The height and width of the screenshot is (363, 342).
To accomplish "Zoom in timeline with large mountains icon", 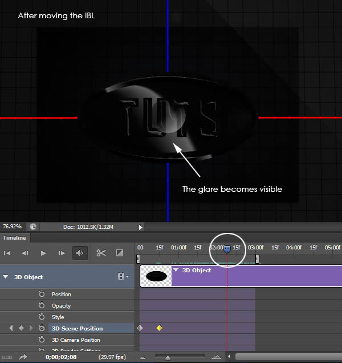I will 216,357.
